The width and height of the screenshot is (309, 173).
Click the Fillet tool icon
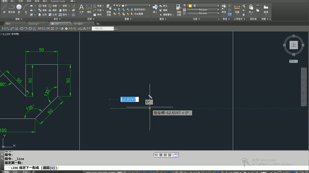coord(60,10)
